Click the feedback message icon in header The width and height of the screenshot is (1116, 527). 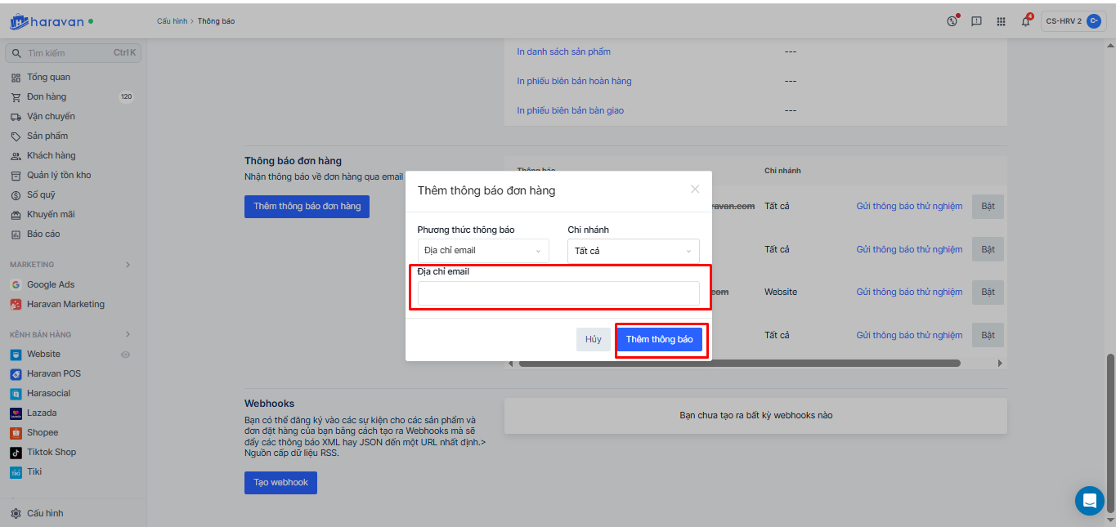[x=976, y=22]
